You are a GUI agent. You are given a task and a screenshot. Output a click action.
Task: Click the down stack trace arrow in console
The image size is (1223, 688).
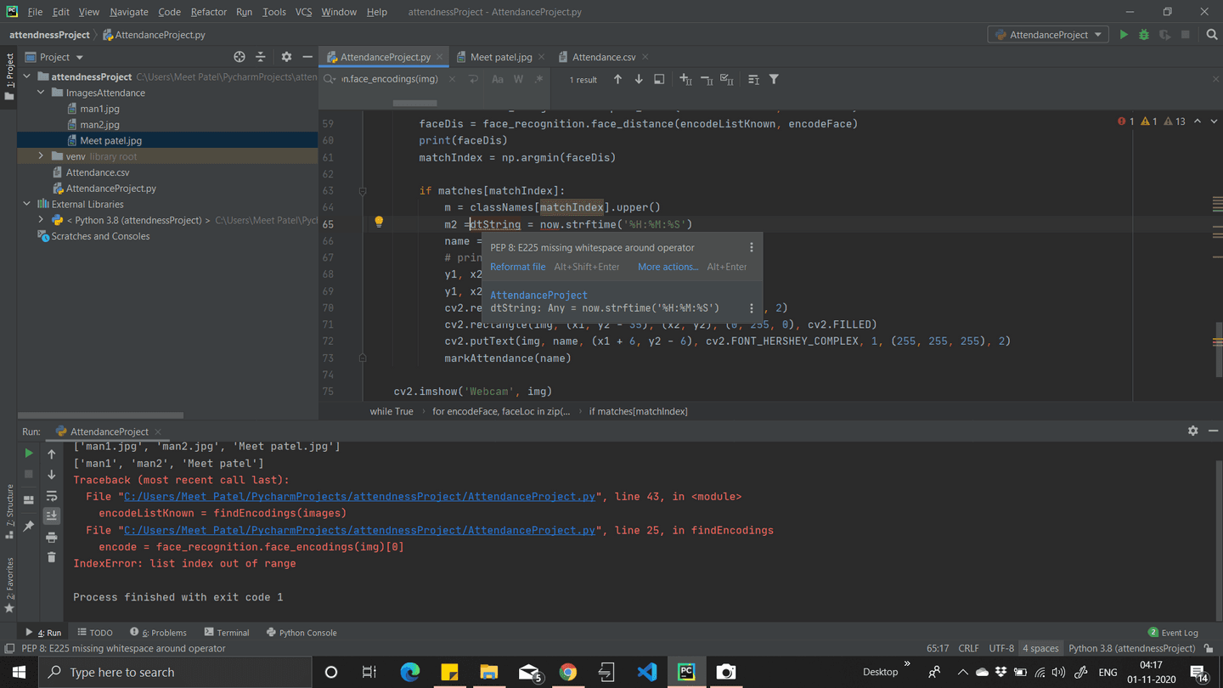pos(52,475)
